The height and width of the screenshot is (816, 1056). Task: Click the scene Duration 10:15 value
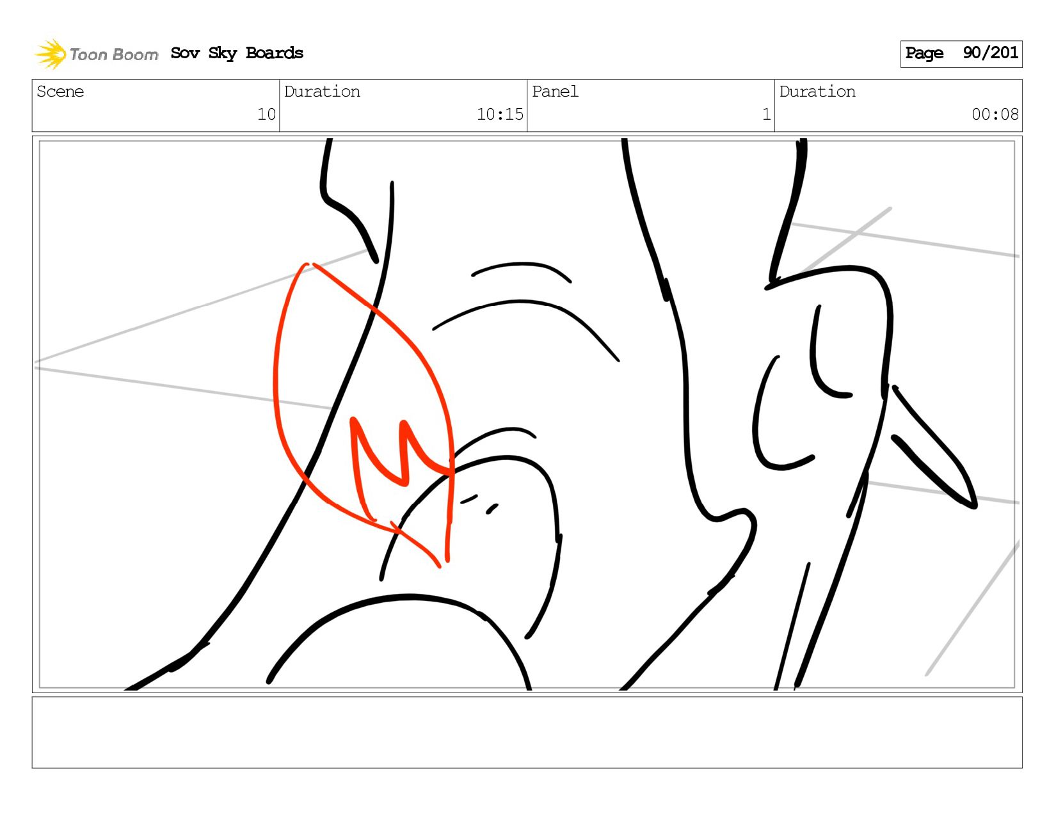point(500,115)
